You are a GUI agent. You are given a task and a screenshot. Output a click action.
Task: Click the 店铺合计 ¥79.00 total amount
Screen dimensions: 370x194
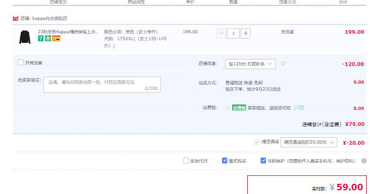[354, 124]
